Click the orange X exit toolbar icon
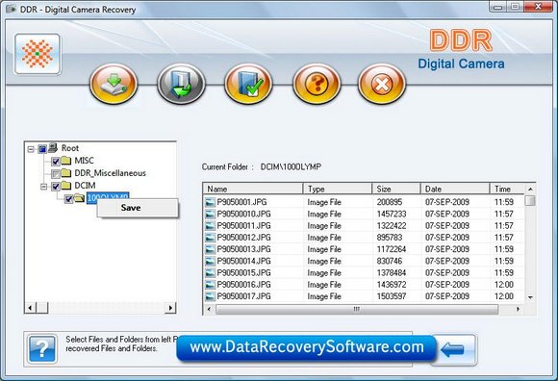The height and width of the screenshot is (381, 558). [x=382, y=84]
